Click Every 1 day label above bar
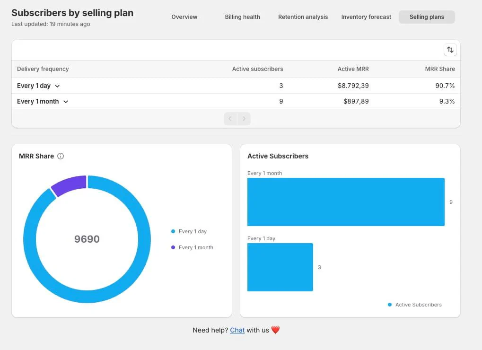Screen dimensions: 482x350 261,238
